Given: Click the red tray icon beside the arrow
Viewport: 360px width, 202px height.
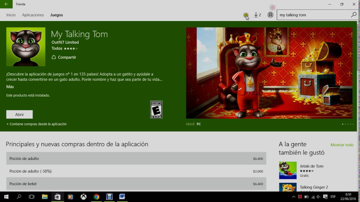Looking at the screenshot, I should tap(300, 197).
